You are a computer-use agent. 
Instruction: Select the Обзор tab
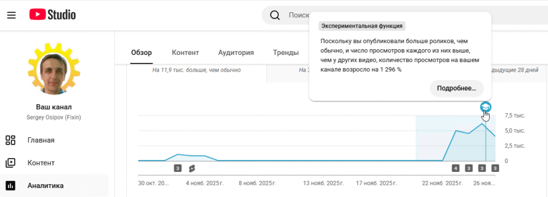point(141,53)
